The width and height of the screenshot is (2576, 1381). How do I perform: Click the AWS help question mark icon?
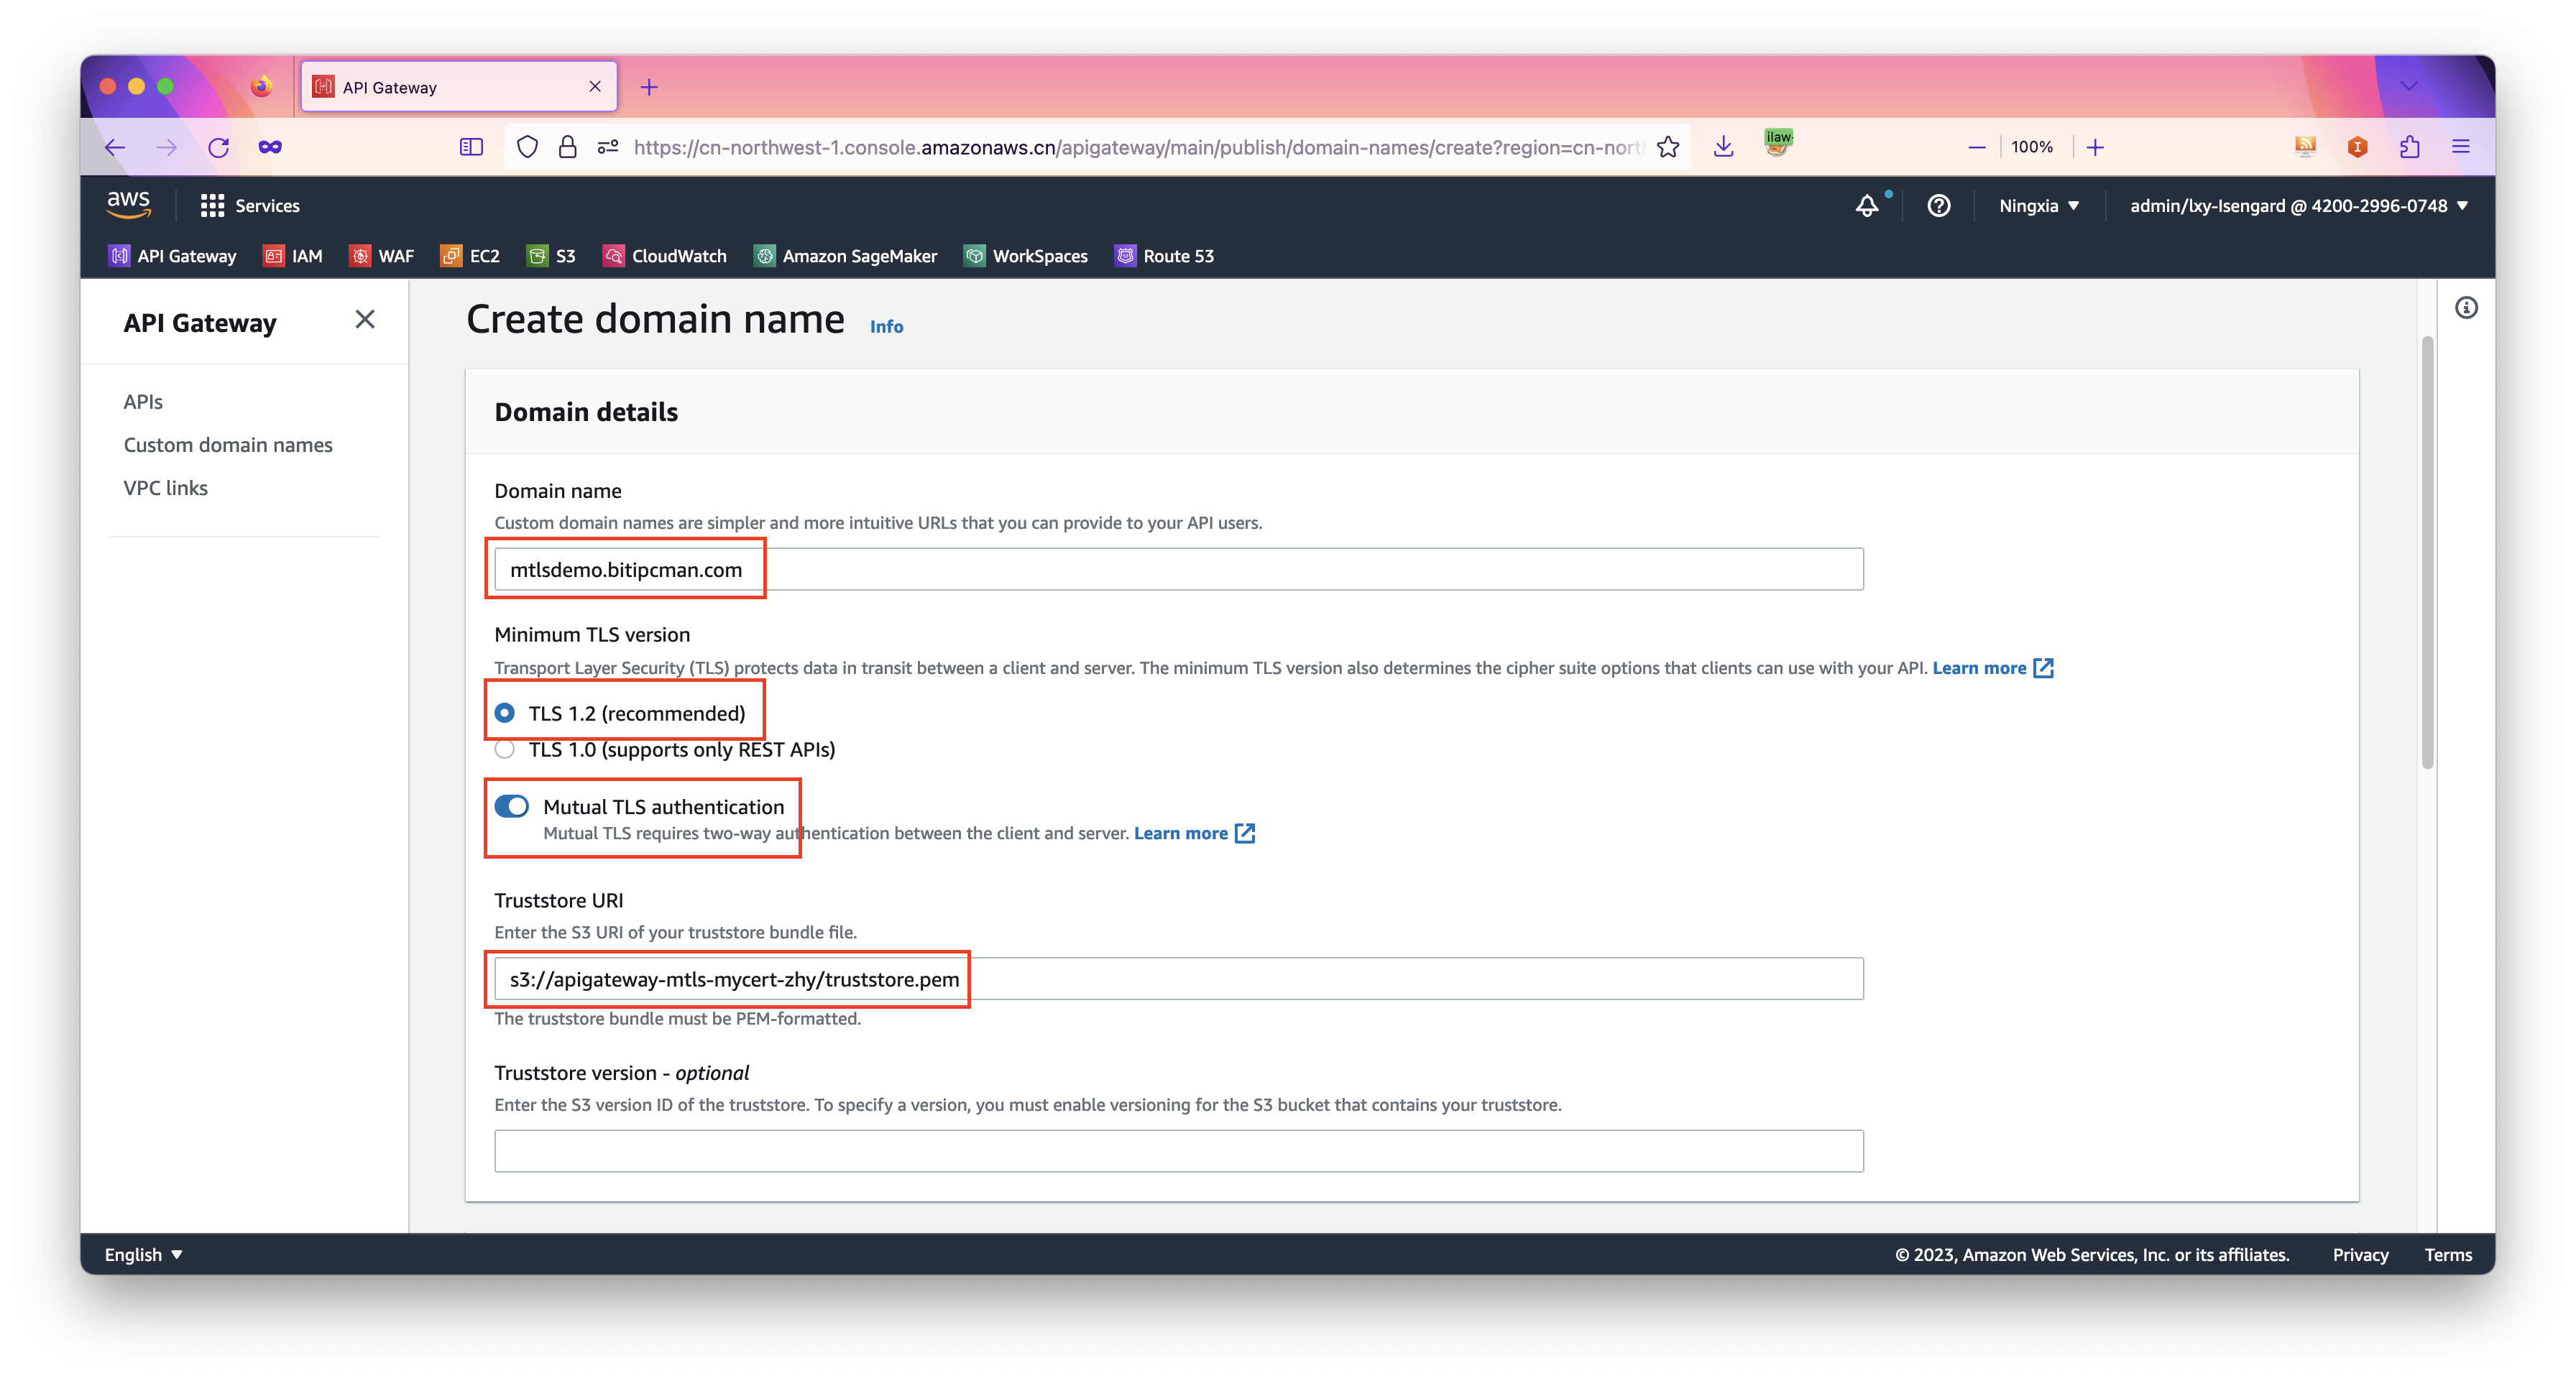click(x=1938, y=206)
